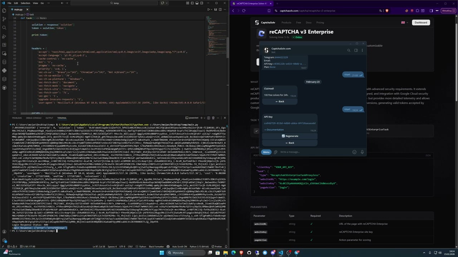
Task: Go back in the browser
Action: [x=233, y=11]
